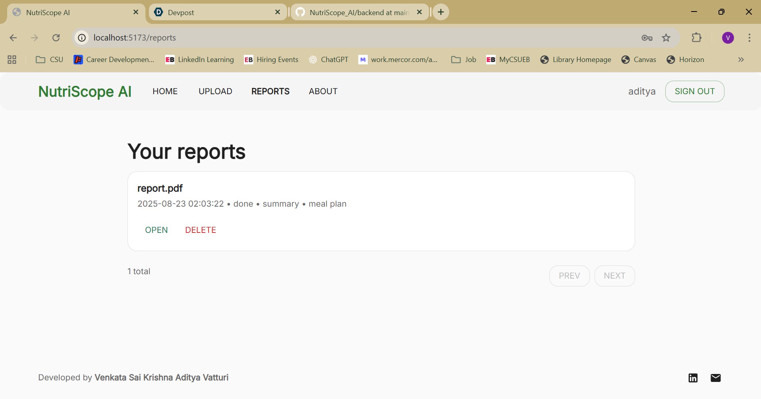This screenshot has height=399, width=761.
Task: Reload the page with the refresh icon
Action: (56, 38)
